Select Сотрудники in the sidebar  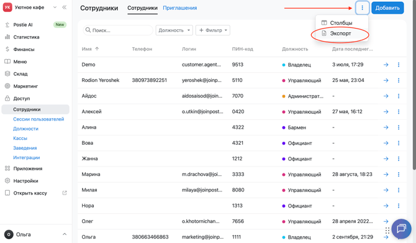35,109
